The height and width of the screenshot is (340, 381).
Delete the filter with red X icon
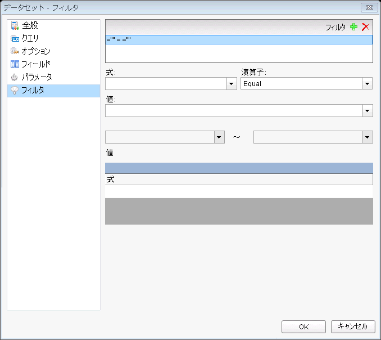pyautogui.click(x=365, y=27)
